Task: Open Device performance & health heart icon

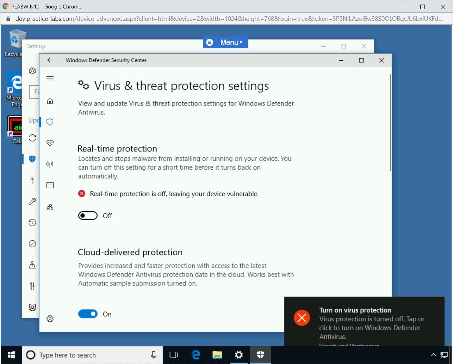Action: 50,143
